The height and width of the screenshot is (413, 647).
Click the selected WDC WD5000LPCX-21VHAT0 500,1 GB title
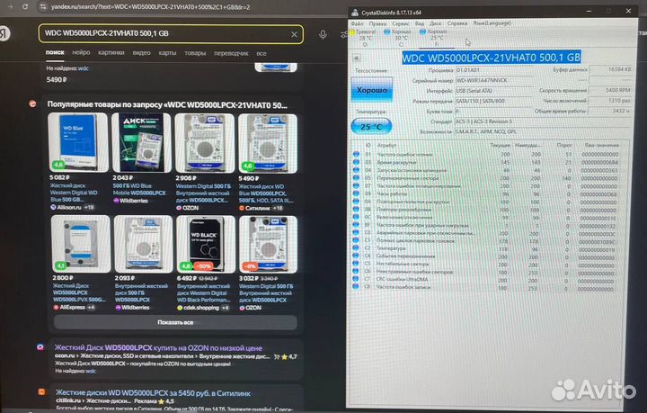pyautogui.click(x=492, y=58)
